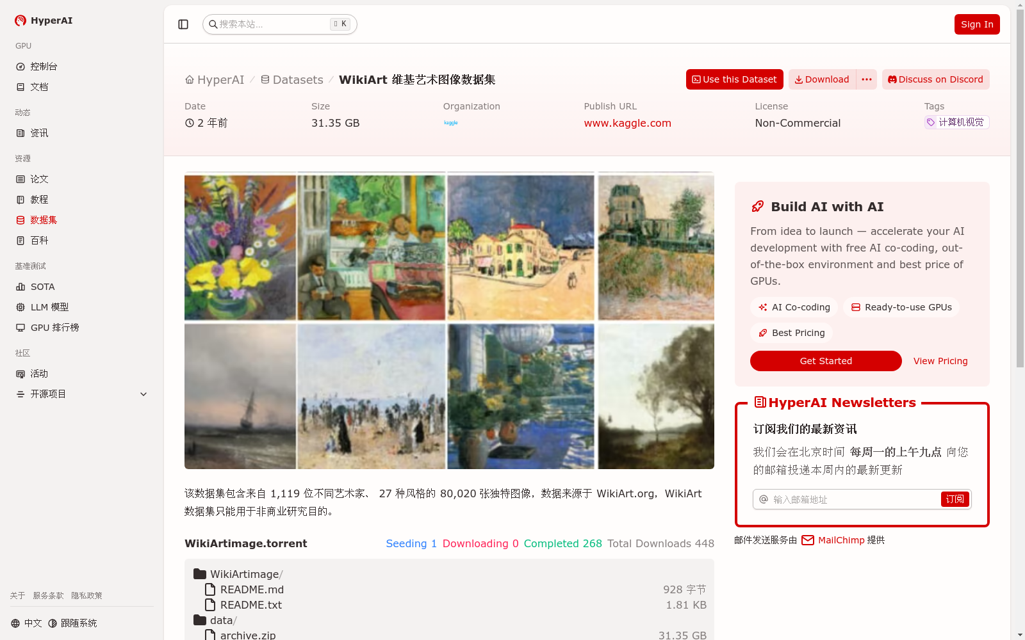
Task: Click the flower painting thumbnail
Action: pos(240,248)
